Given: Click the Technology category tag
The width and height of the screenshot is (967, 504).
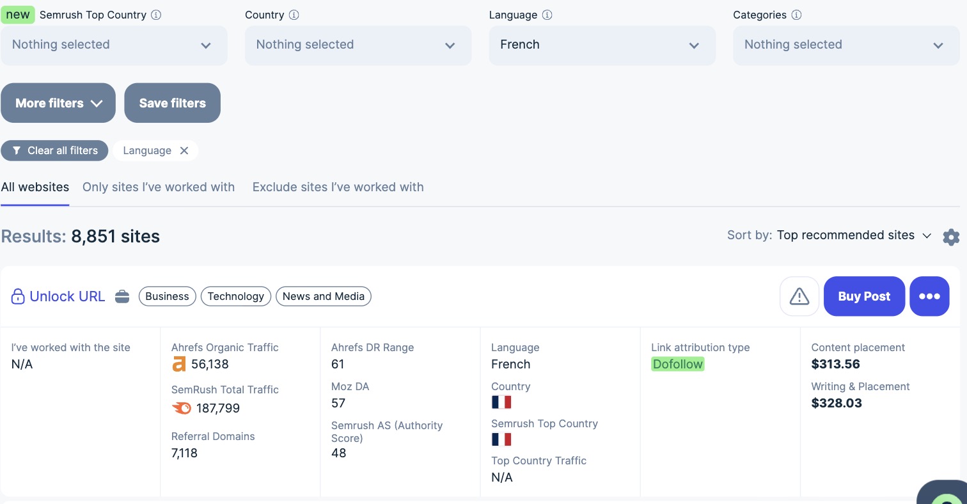Looking at the screenshot, I should pos(236,296).
